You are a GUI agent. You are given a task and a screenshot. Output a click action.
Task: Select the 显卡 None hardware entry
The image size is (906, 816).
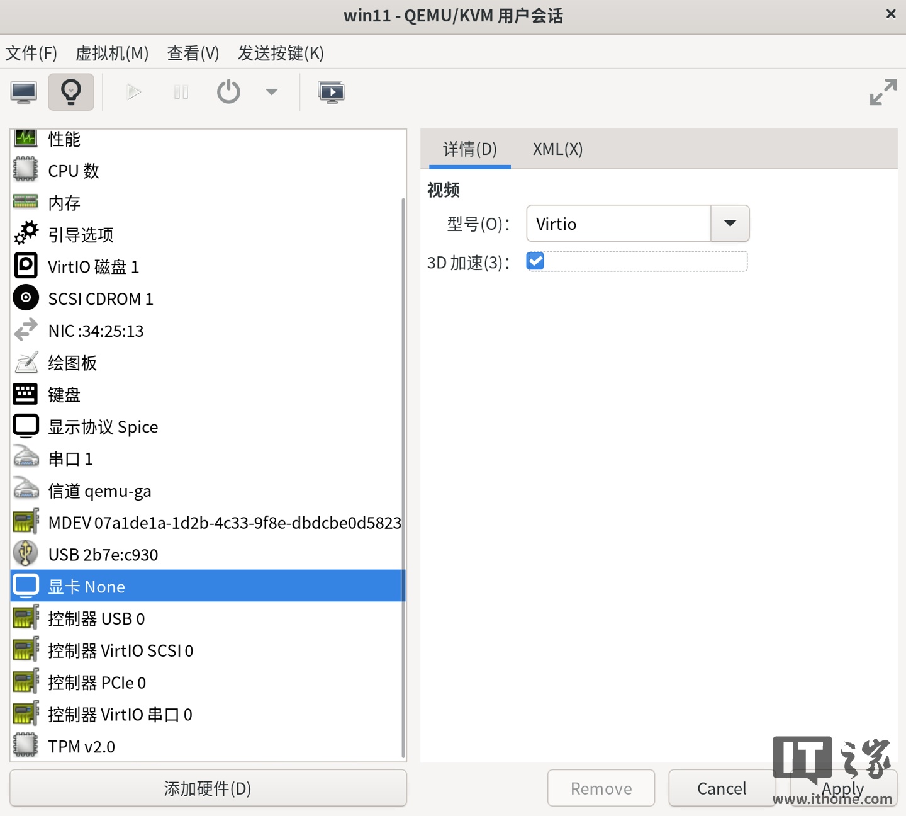coord(87,586)
